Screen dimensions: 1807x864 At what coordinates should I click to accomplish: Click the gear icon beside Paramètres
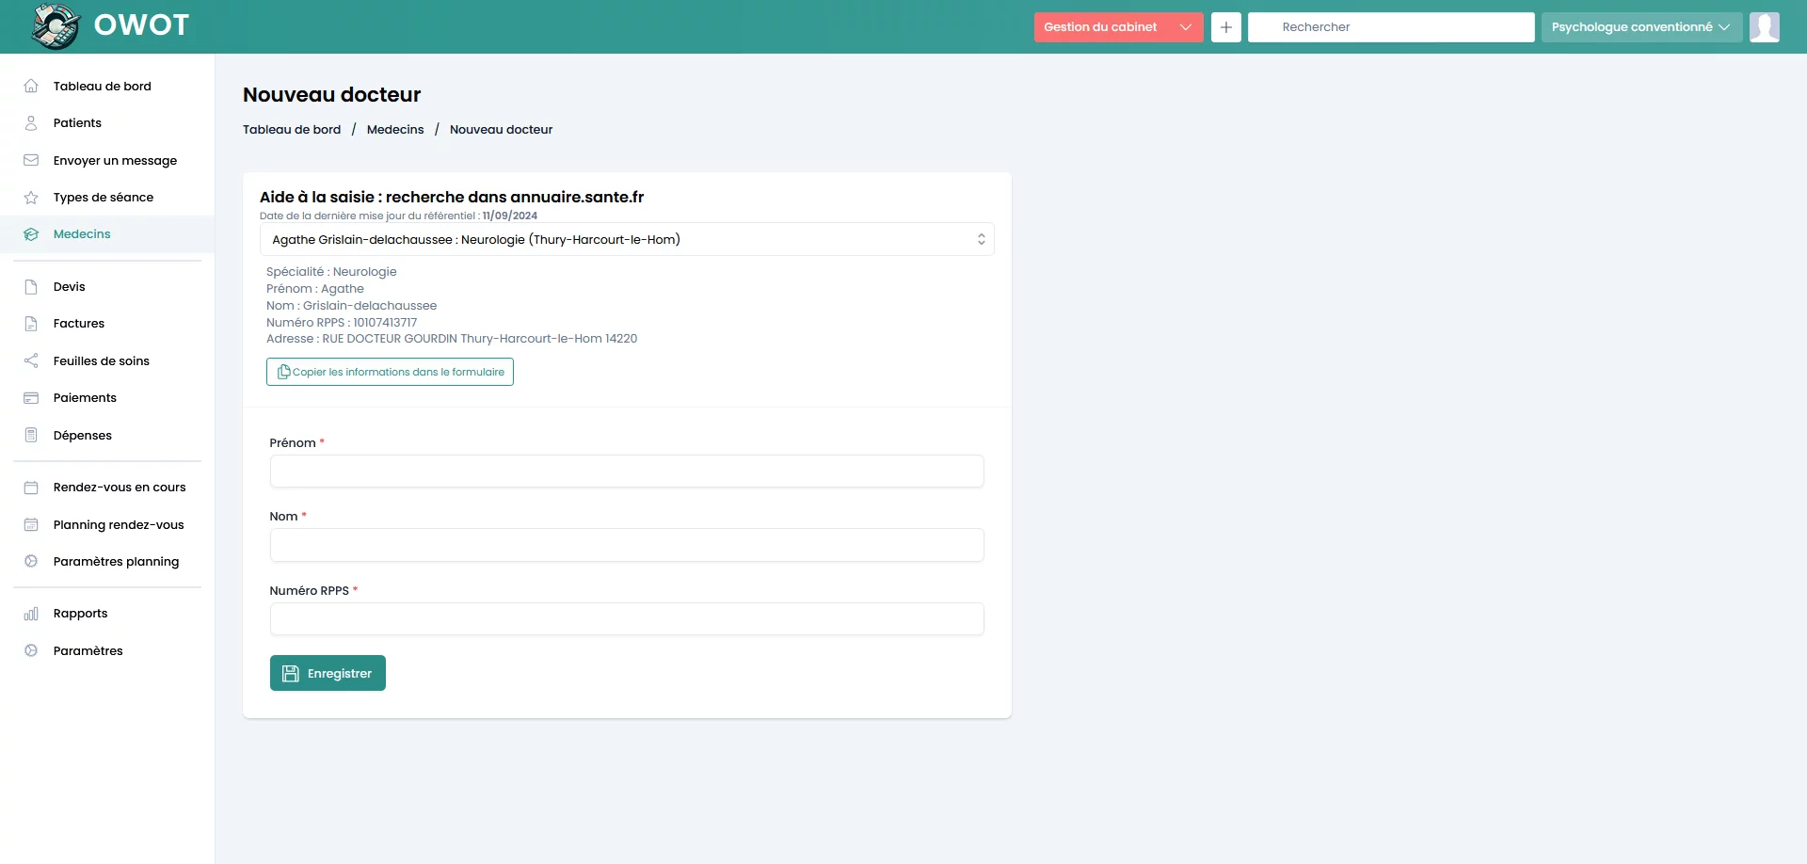[31, 650]
